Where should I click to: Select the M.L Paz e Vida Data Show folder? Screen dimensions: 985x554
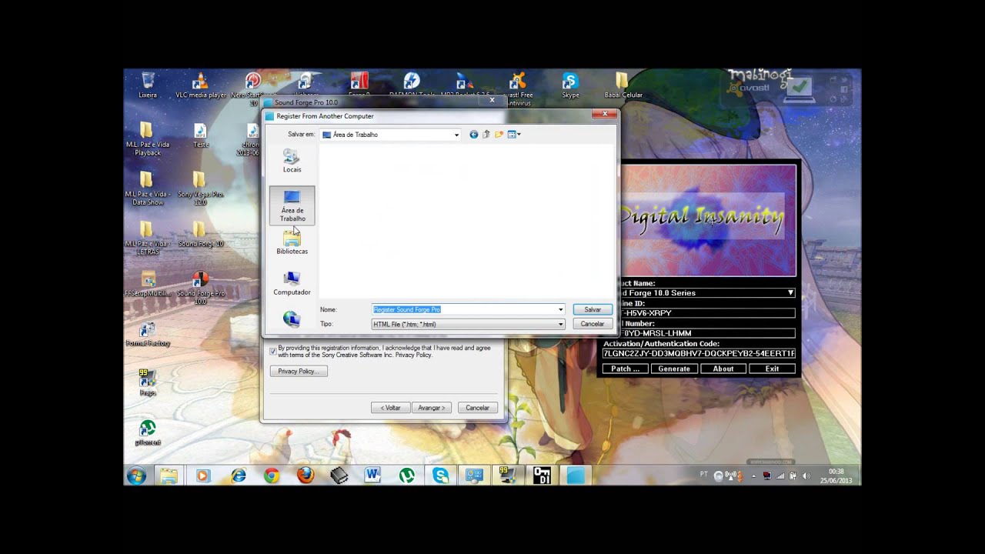click(x=148, y=189)
